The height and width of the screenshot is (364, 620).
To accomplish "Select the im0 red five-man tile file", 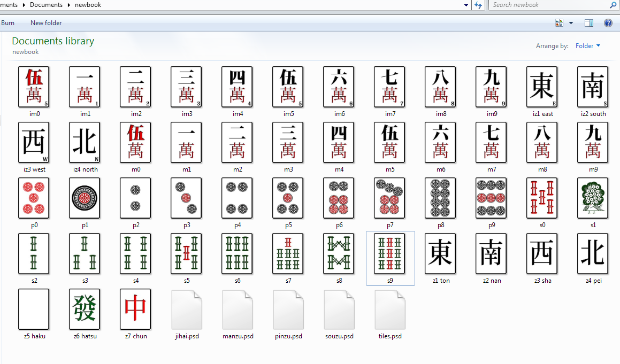I will [x=34, y=87].
